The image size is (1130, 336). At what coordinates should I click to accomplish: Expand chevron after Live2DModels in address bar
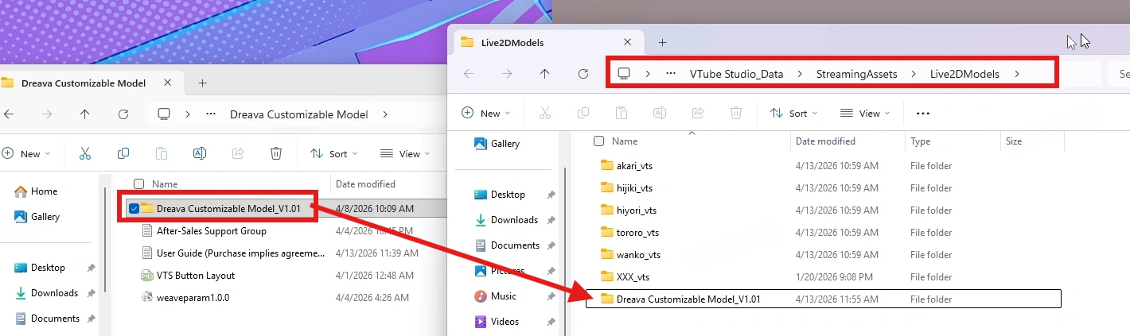click(1017, 74)
